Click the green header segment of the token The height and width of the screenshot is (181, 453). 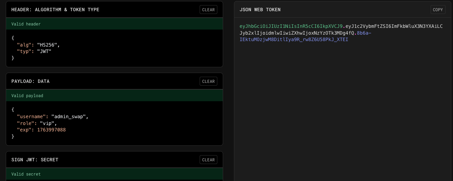pos(291,26)
